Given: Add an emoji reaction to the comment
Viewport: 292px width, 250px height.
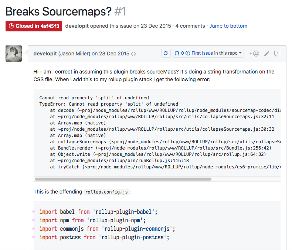Looking at the screenshot, I should (x=254, y=54).
